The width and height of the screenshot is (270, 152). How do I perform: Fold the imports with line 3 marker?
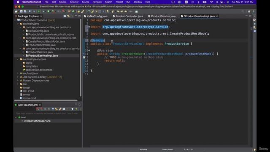[x=89, y=27]
